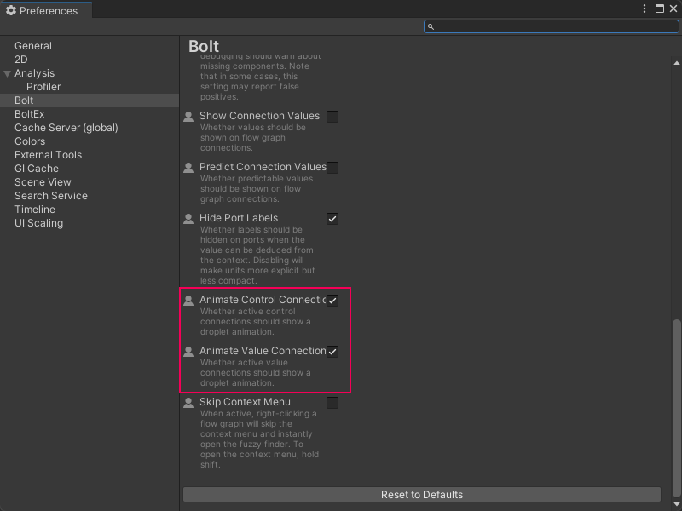This screenshot has height=511, width=682.
Task: Click the user icon beside Skip Context Menu
Action: [188, 403]
